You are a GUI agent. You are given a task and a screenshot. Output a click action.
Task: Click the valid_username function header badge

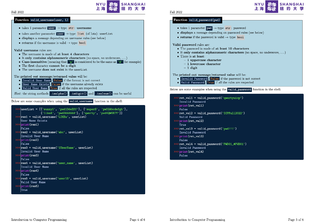pos(42,20)
